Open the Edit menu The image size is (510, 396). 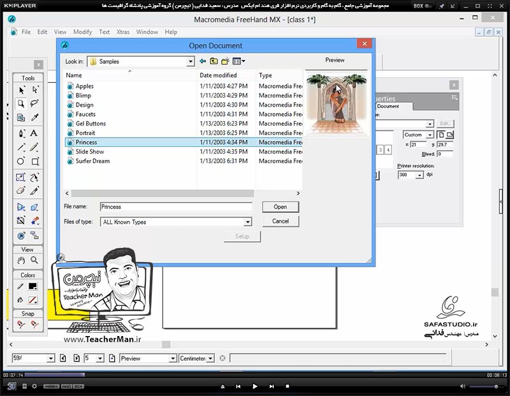(42, 32)
